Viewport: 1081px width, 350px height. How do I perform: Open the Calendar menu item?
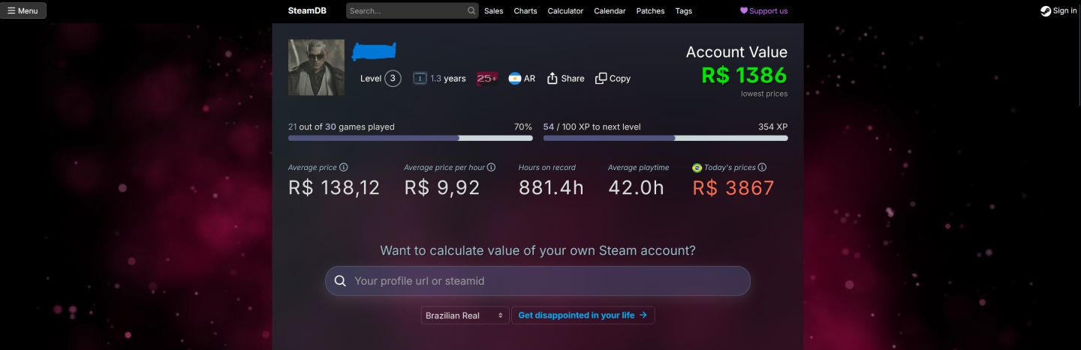pos(610,10)
